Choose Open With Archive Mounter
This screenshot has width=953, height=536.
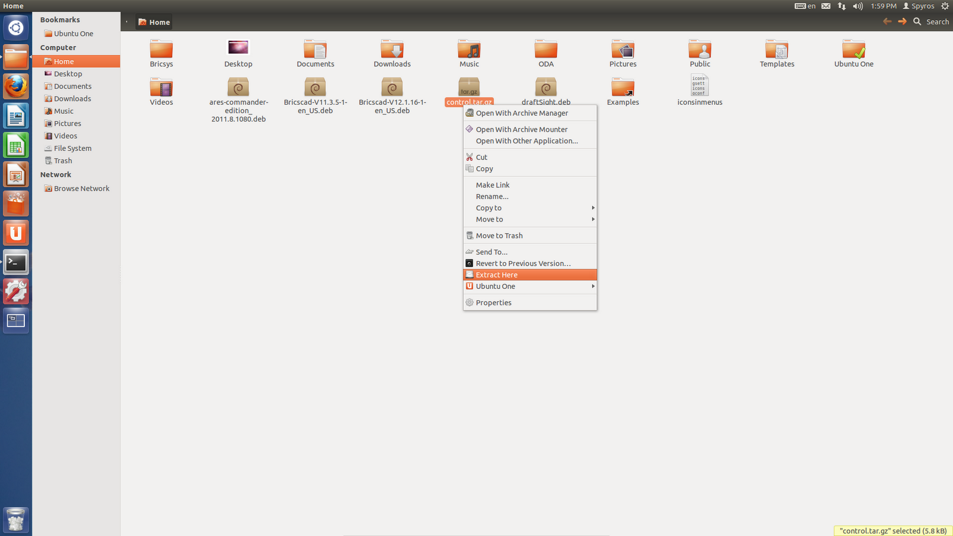click(530, 129)
